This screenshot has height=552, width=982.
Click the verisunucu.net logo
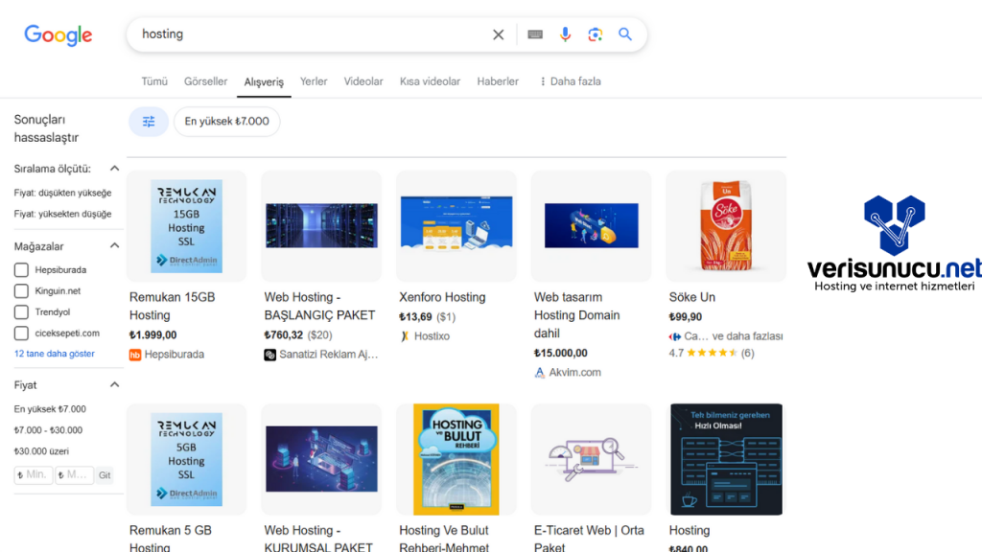coord(895,244)
